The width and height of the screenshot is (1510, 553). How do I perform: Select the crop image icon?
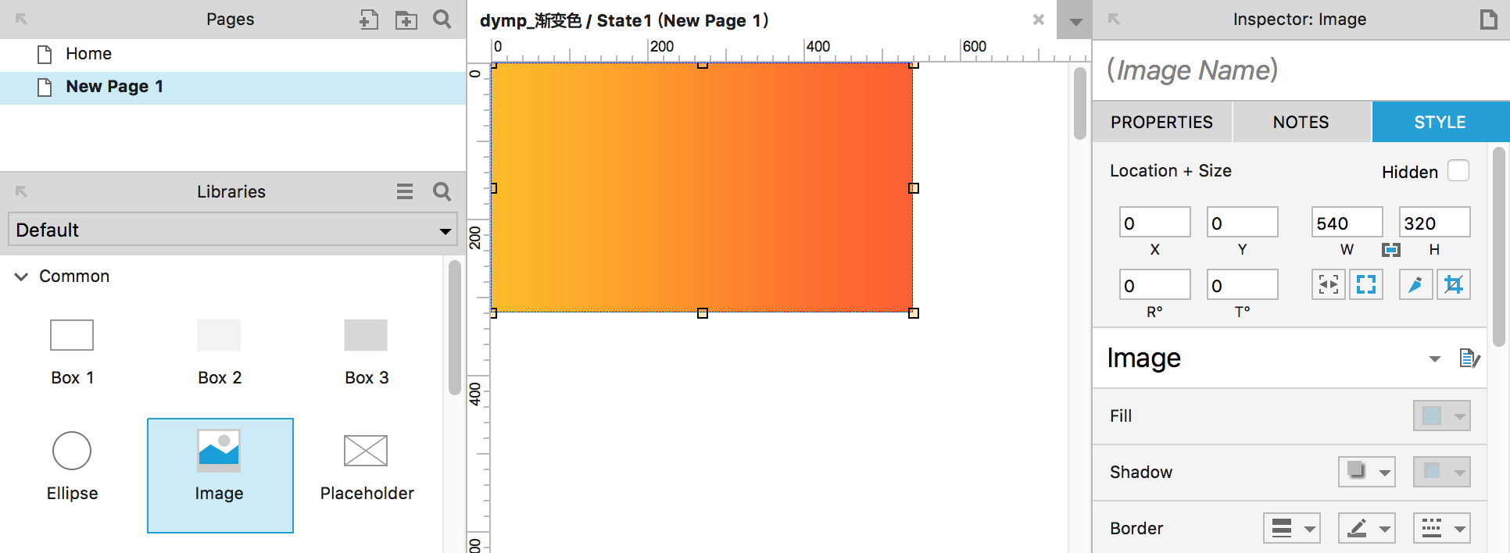1454,284
